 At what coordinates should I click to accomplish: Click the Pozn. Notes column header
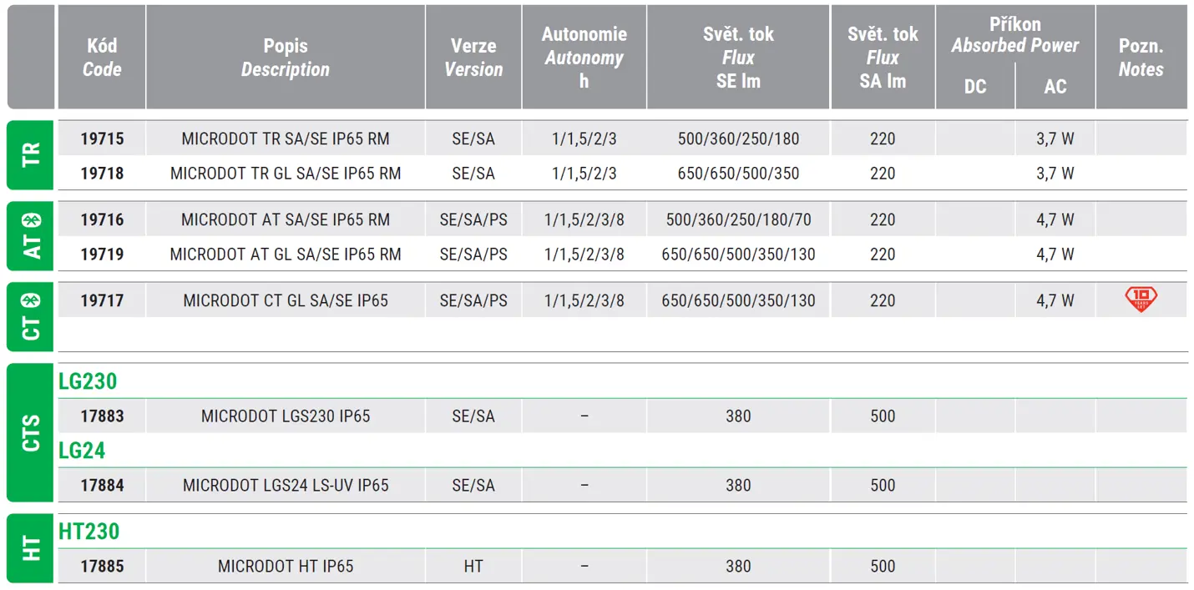pos(1141,58)
